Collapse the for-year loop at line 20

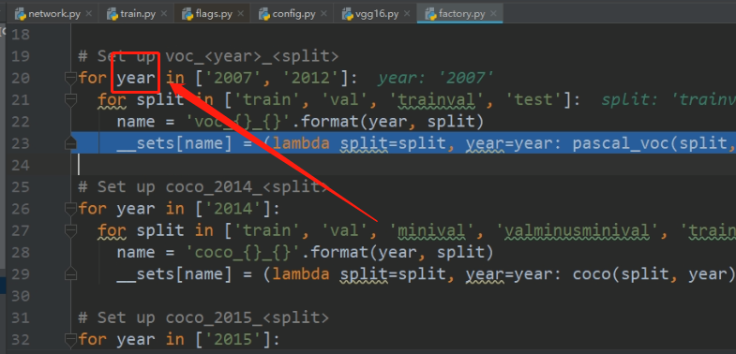[x=71, y=79]
